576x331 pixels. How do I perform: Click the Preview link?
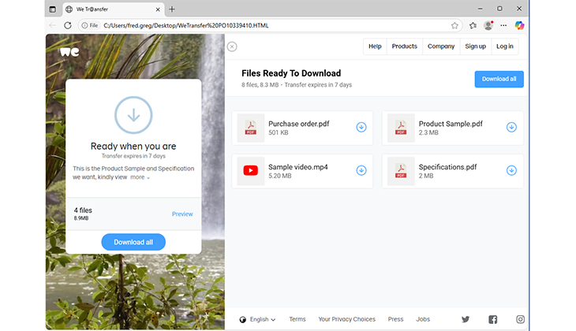tap(182, 214)
